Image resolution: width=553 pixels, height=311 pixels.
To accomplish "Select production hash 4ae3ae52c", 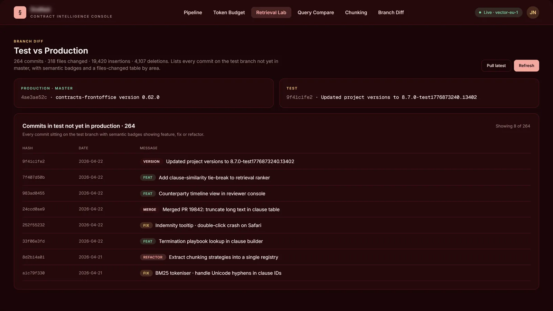I will [x=34, y=97].
